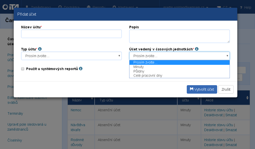
Task: Click inside the Popis text area
Action: click(x=179, y=36)
